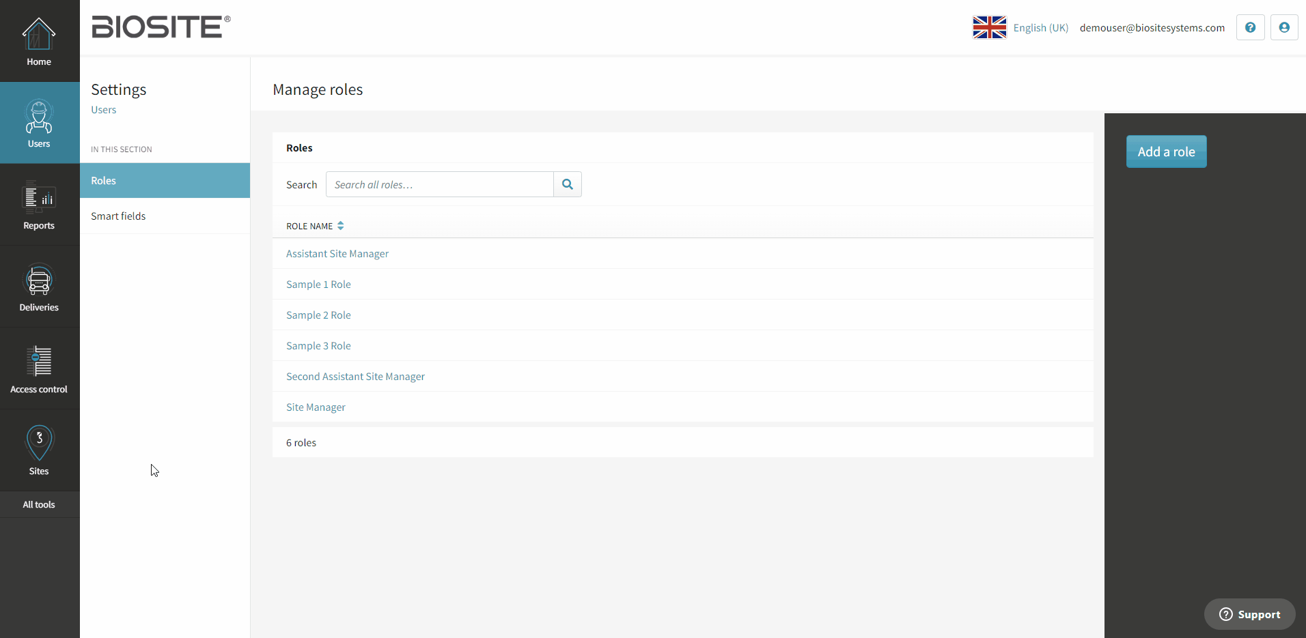
Task: Click the Manage roles heading
Action: [318, 89]
